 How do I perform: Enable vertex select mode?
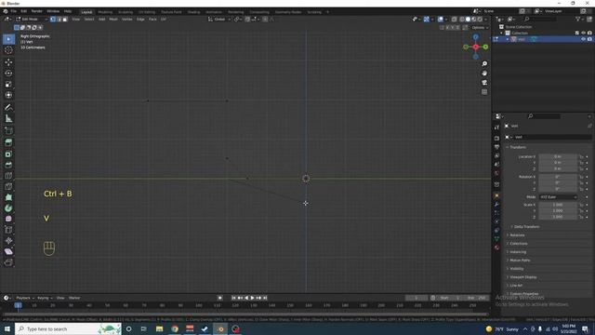[53, 19]
